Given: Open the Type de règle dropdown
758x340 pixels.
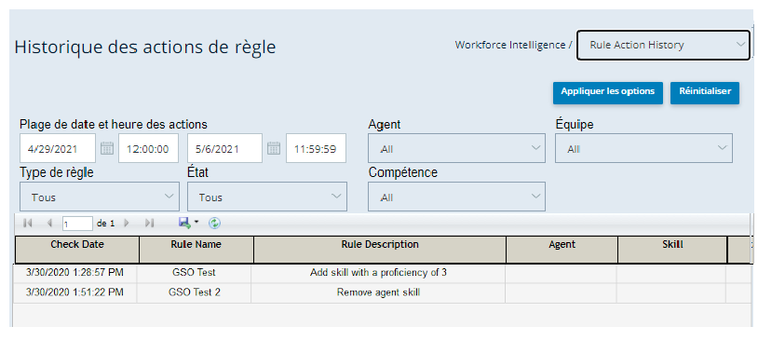Looking at the screenshot, I should [x=100, y=197].
